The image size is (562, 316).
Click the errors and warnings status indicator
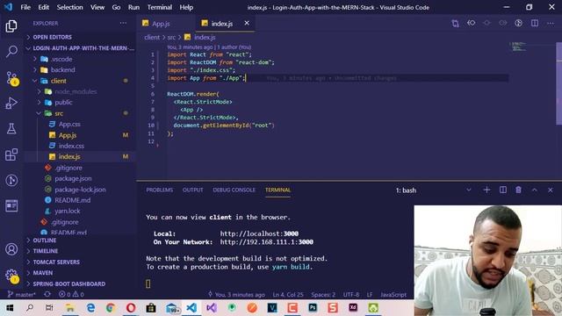(71, 294)
